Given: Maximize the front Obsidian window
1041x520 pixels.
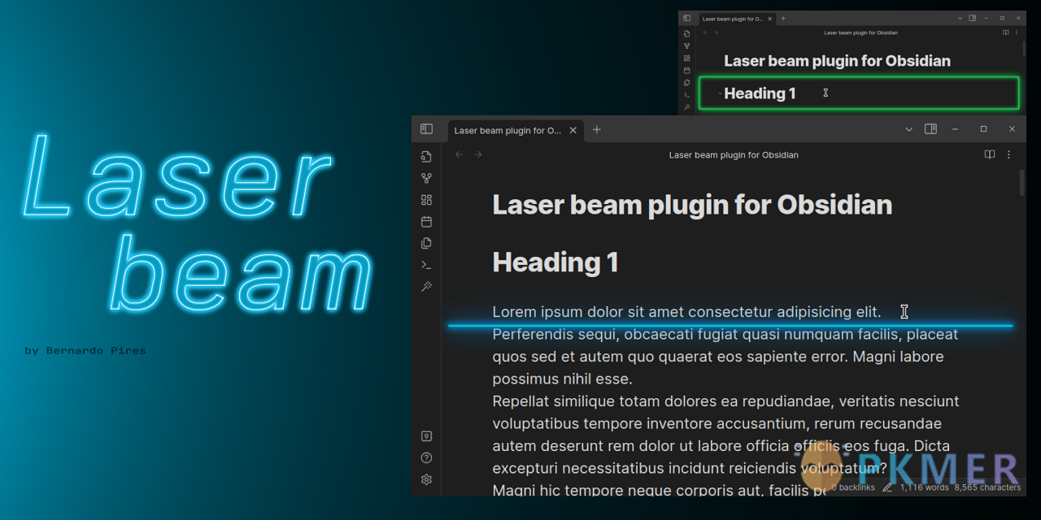Looking at the screenshot, I should pyautogui.click(x=983, y=129).
